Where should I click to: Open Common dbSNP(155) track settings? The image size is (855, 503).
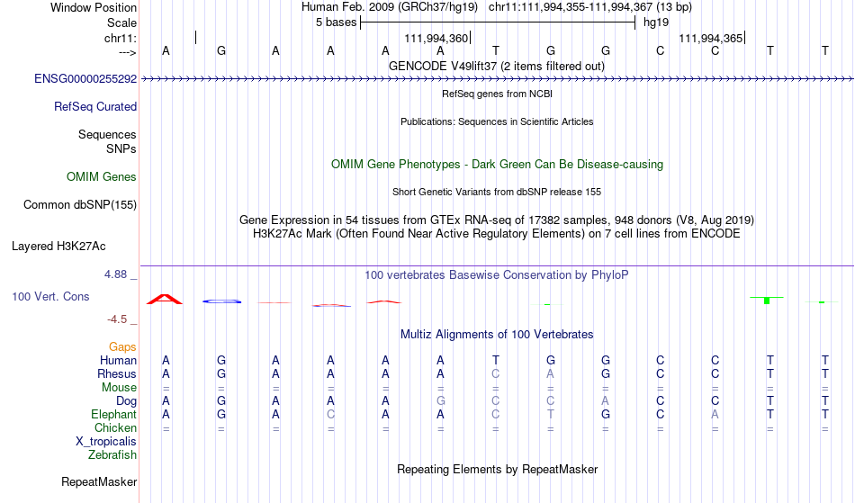pos(80,205)
